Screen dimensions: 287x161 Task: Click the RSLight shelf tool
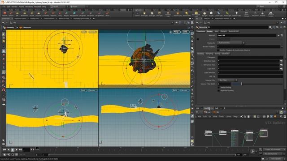point(66,14)
